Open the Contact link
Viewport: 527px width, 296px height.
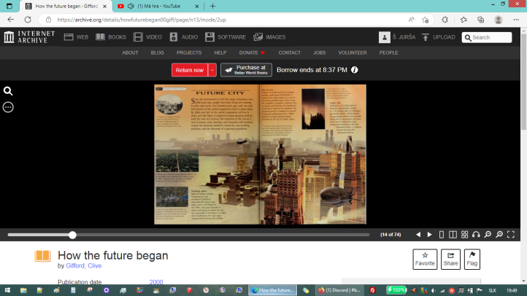pos(289,52)
